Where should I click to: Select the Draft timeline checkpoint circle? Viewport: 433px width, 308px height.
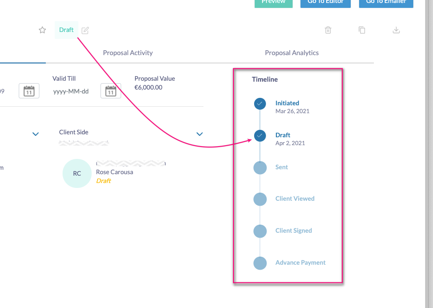[260, 136]
